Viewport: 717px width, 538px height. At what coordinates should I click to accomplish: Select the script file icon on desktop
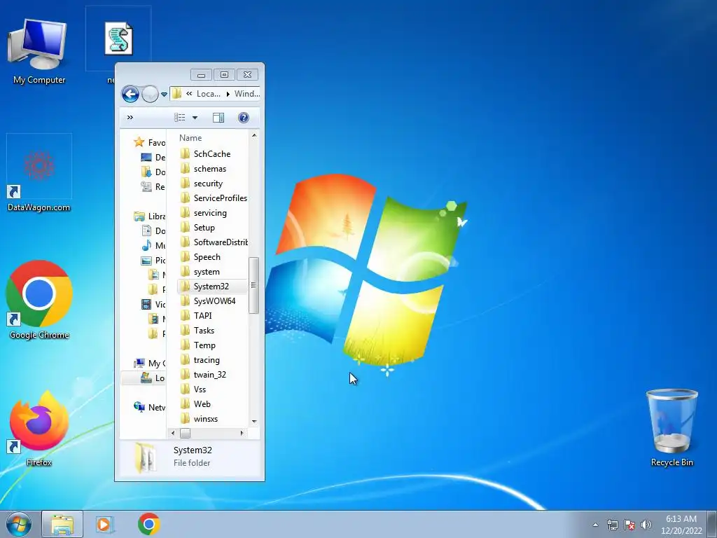[x=118, y=39]
